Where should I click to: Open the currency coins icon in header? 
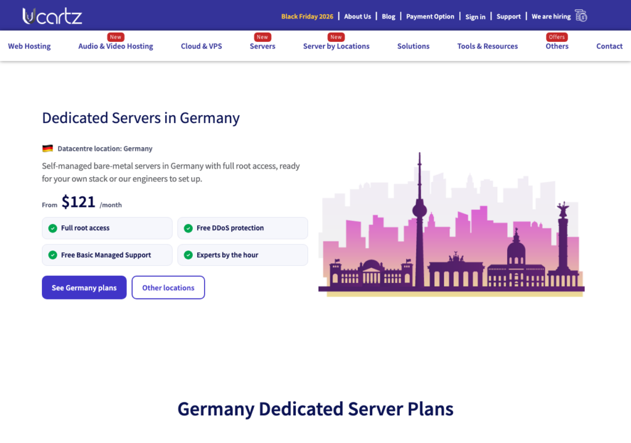point(580,16)
